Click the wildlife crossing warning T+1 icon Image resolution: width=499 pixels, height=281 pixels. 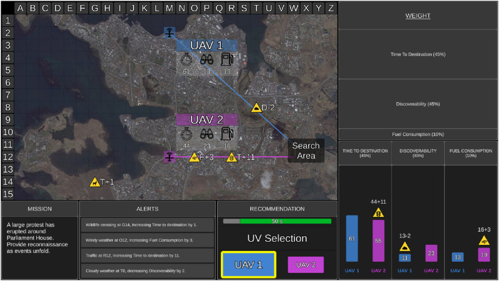(x=94, y=182)
